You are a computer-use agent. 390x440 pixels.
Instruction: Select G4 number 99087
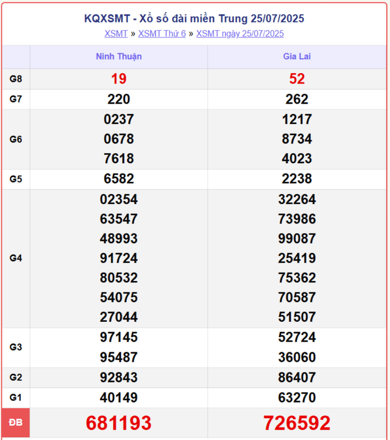[x=297, y=239]
